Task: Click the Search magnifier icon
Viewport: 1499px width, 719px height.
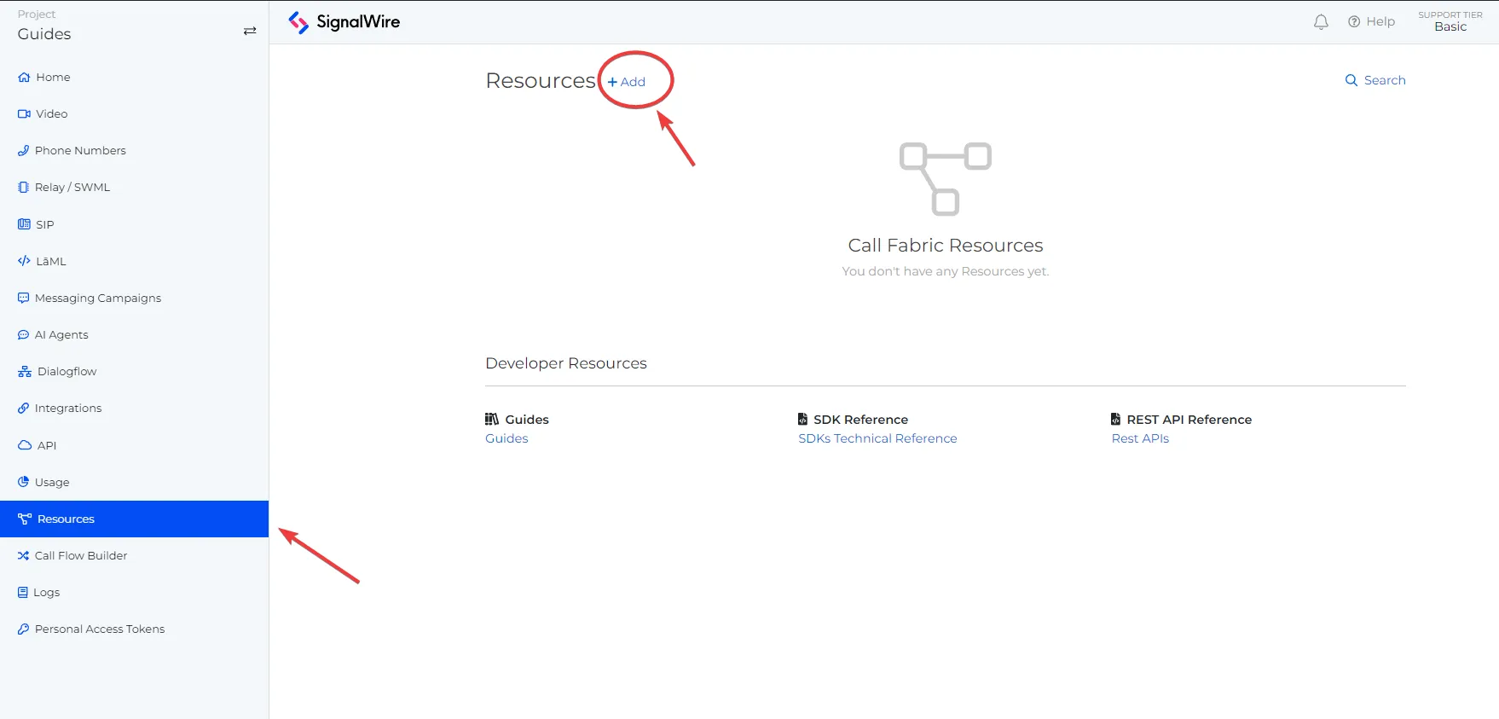Action: 1351,80
